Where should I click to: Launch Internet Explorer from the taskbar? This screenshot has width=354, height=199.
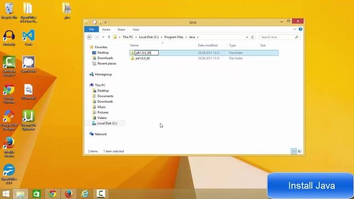tap(85, 194)
